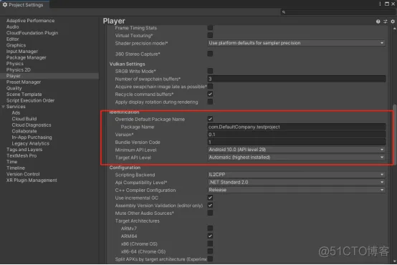Image resolution: width=397 pixels, height=265 pixels.
Task: Open the window kebab options menu
Action: click(380, 4)
